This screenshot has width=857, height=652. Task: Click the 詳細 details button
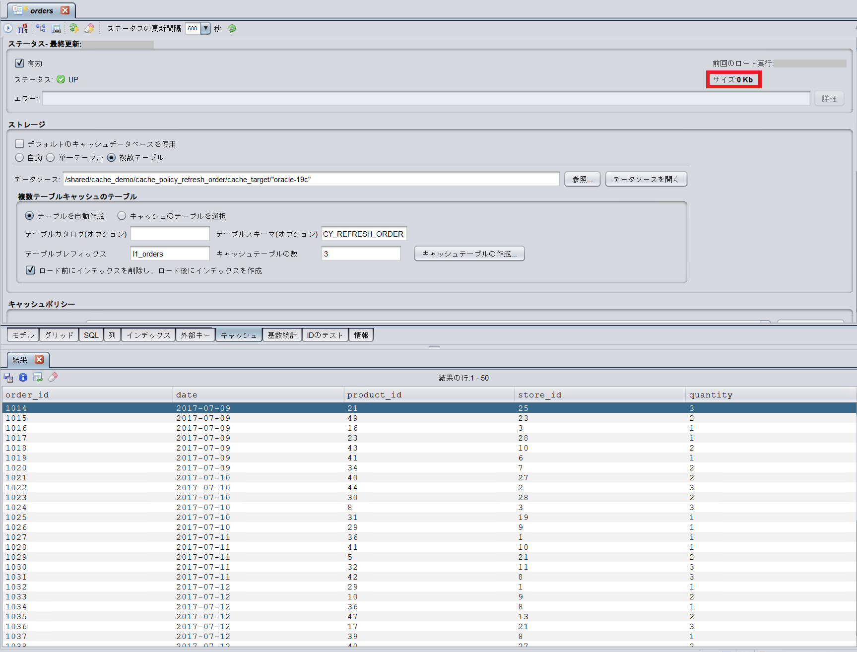pyautogui.click(x=829, y=99)
